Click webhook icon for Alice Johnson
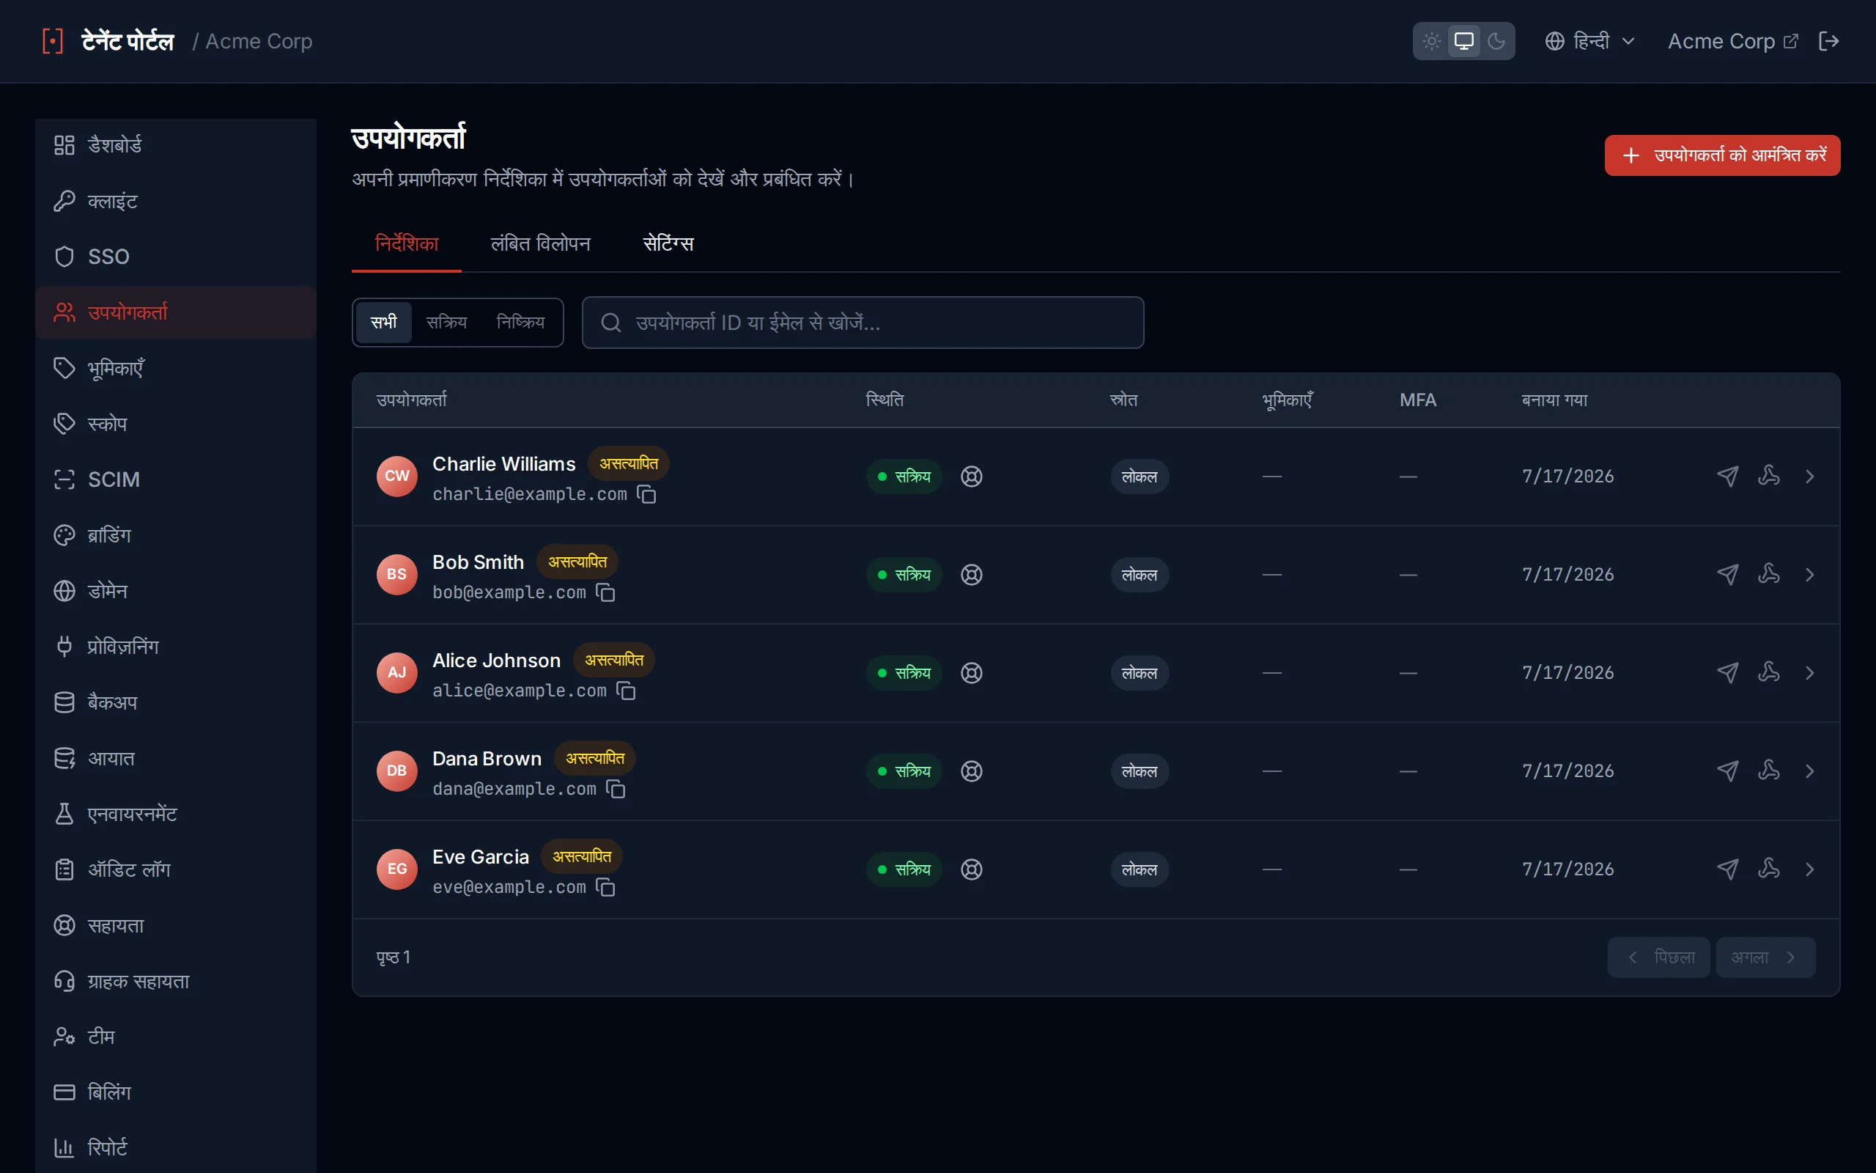1876x1173 pixels. (x=1768, y=672)
